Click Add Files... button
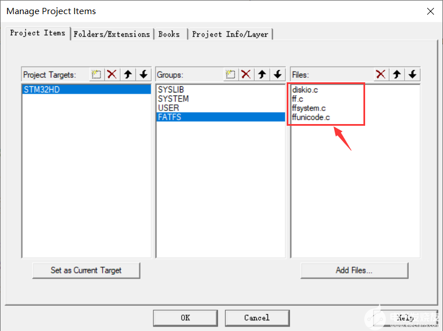443x331 pixels. [354, 270]
